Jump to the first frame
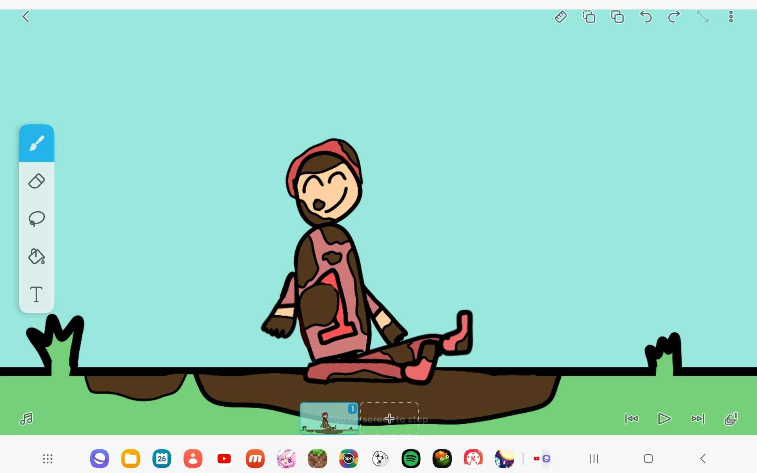 631,419
